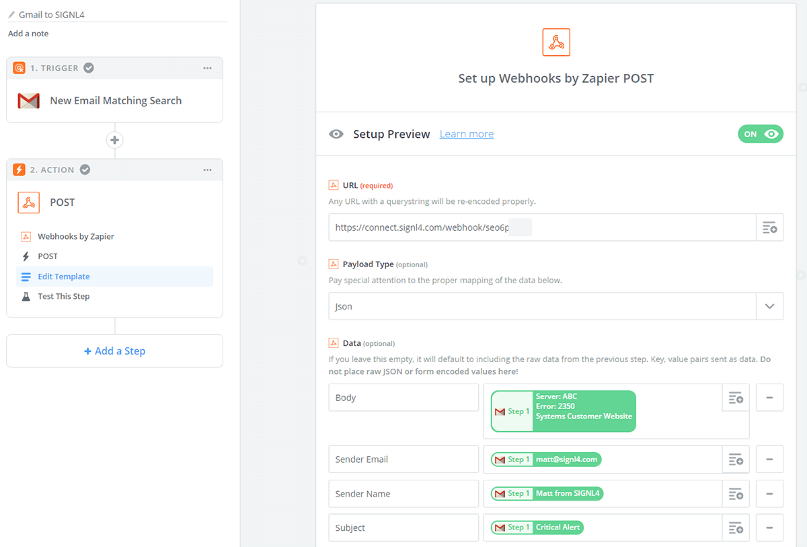The height and width of the screenshot is (547, 807).
Task: Click the large webhook icon in the setup header
Action: pos(556,42)
